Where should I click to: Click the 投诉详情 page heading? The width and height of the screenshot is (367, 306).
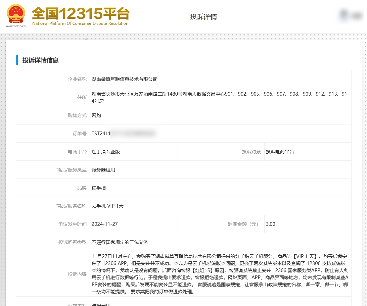click(203, 17)
